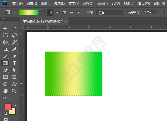
Task: Choose Linear Gradient style
Action: click(x=50, y=13)
